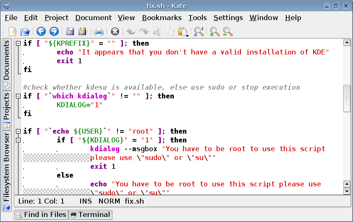Click the fix.sh filename in status bar
Viewport: 353px width, 222px height.
134,201
